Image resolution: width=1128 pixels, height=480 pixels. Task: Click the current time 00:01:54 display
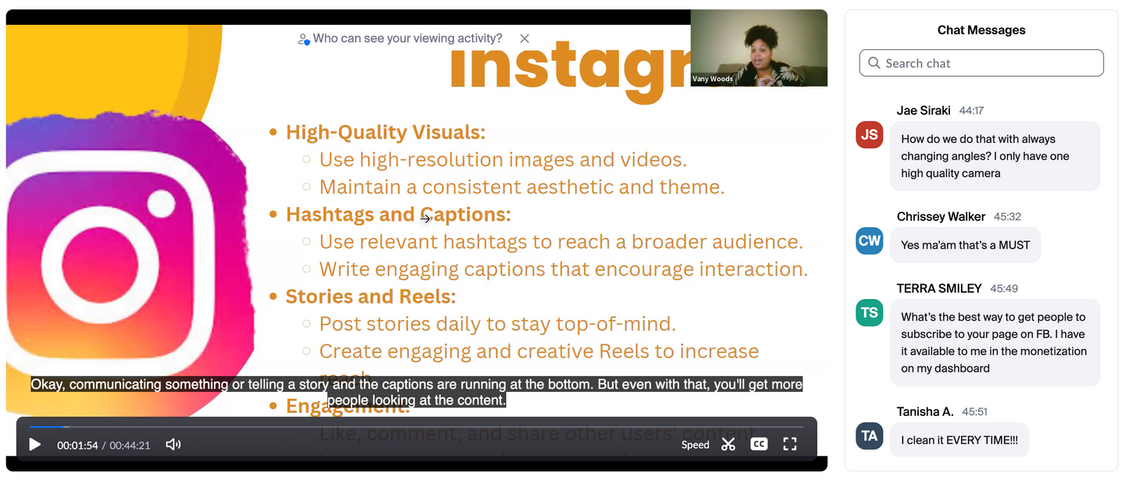[77, 446]
